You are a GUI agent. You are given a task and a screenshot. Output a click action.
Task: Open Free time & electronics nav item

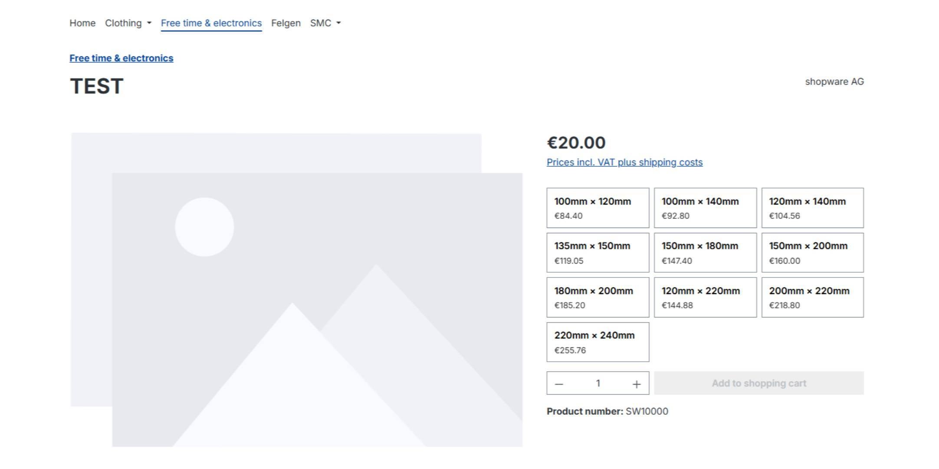point(211,23)
